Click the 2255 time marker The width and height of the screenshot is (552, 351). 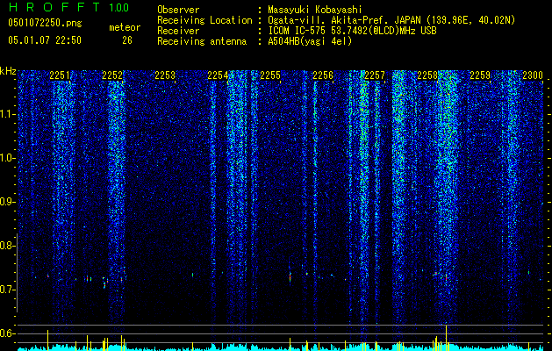click(x=270, y=75)
